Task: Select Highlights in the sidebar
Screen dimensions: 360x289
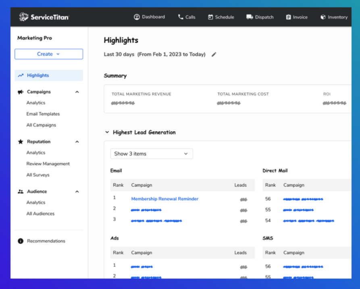Action: pyautogui.click(x=38, y=75)
